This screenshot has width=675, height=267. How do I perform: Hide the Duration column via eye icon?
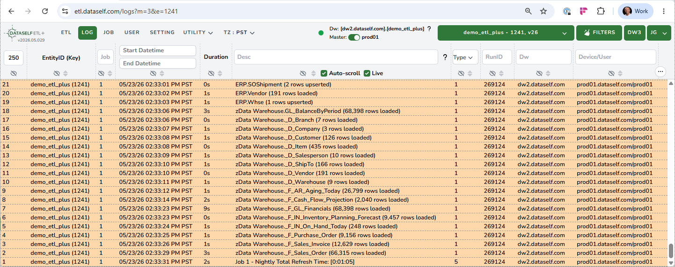[211, 73]
